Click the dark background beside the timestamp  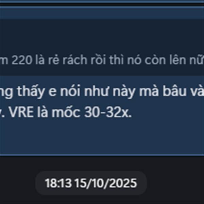(176, 182)
